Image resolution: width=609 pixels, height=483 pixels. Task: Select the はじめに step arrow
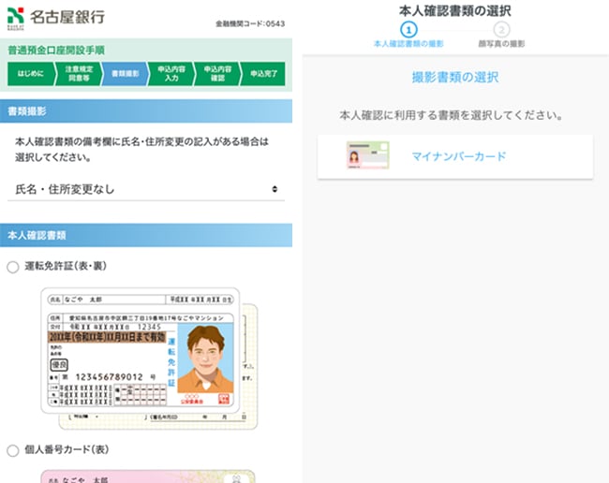(x=29, y=75)
